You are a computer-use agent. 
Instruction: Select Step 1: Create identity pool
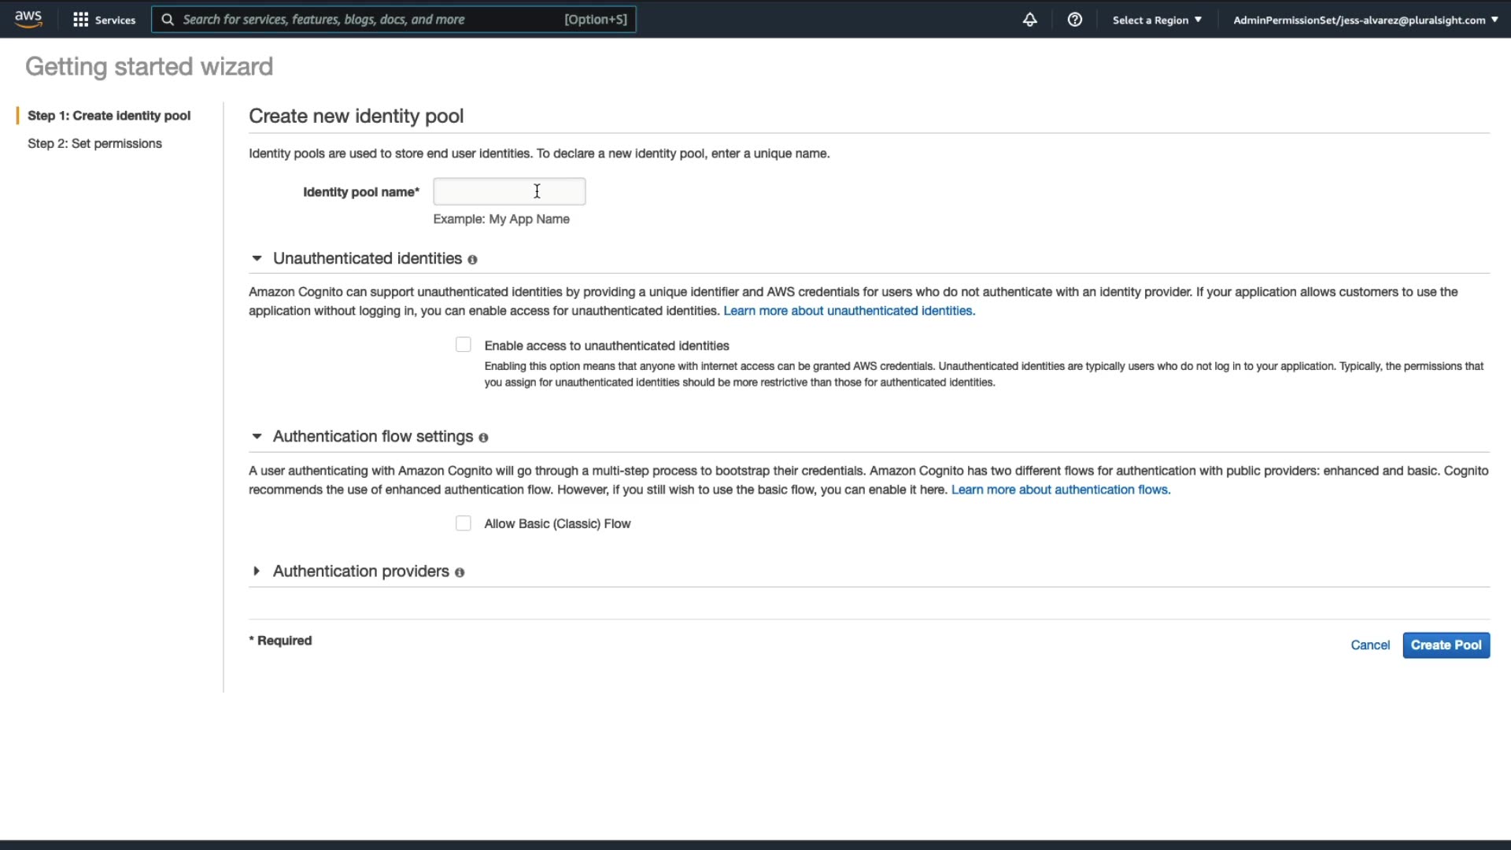pos(109,116)
